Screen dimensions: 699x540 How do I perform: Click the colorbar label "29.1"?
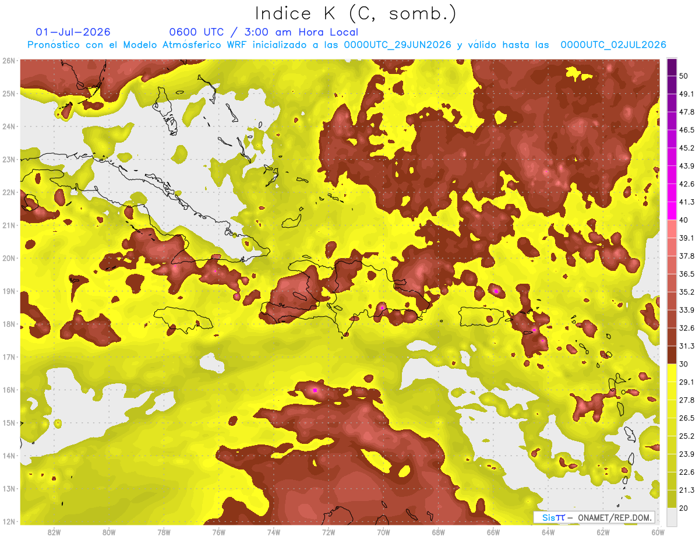click(x=686, y=382)
